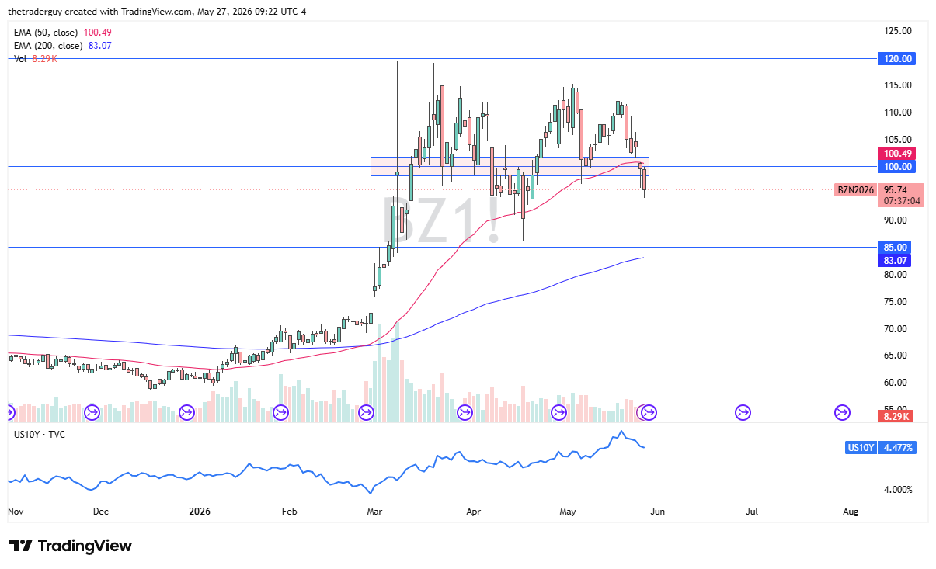Click the Apr label on the time axis
936x569 pixels.
point(473,512)
